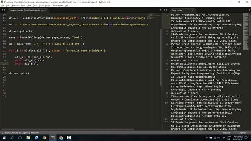The image size is (251, 141).
Task: Open the Find menu
Action: coord(23,5)
